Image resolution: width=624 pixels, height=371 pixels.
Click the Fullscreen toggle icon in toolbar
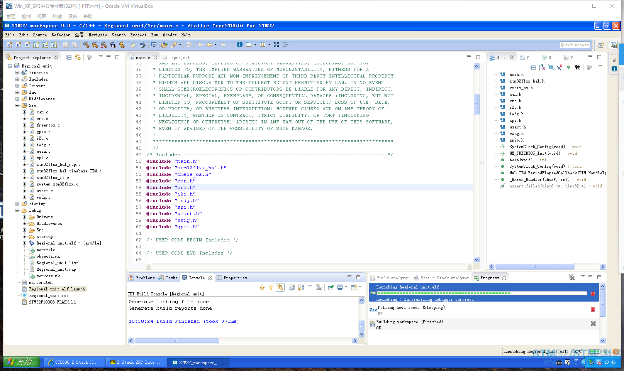pos(276,45)
